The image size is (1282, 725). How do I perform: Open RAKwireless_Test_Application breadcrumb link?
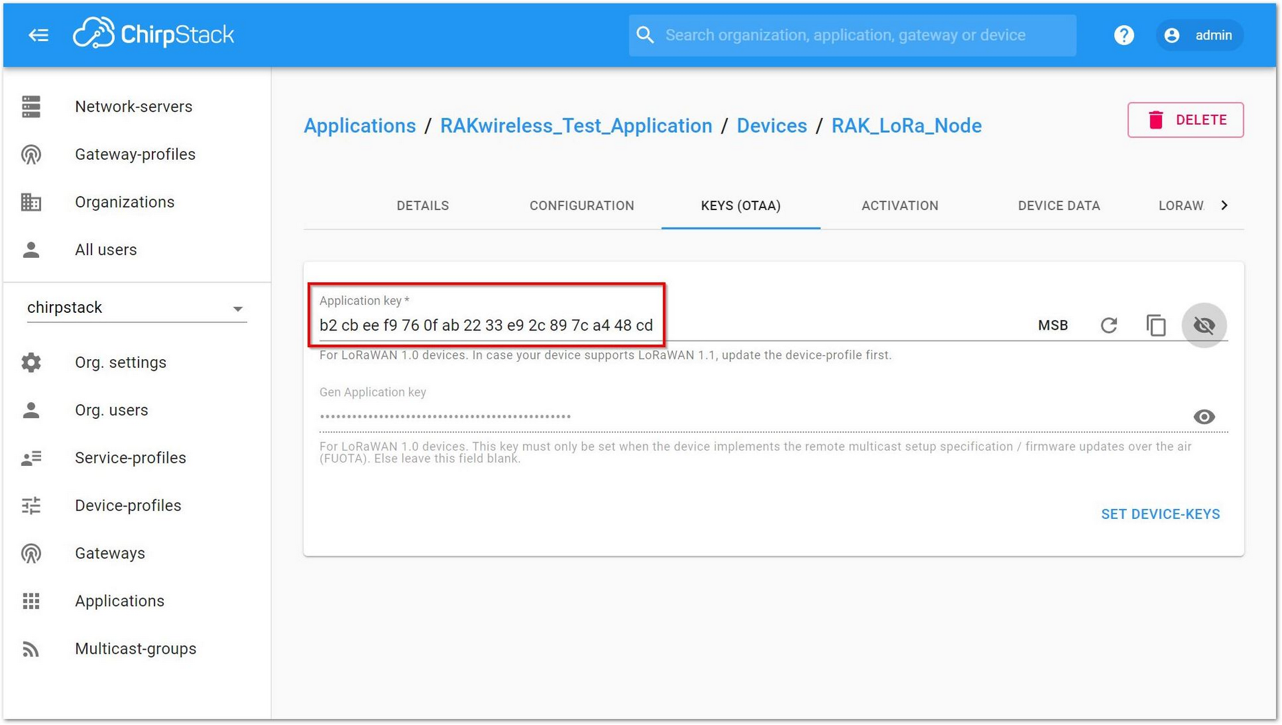coord(576,126)
